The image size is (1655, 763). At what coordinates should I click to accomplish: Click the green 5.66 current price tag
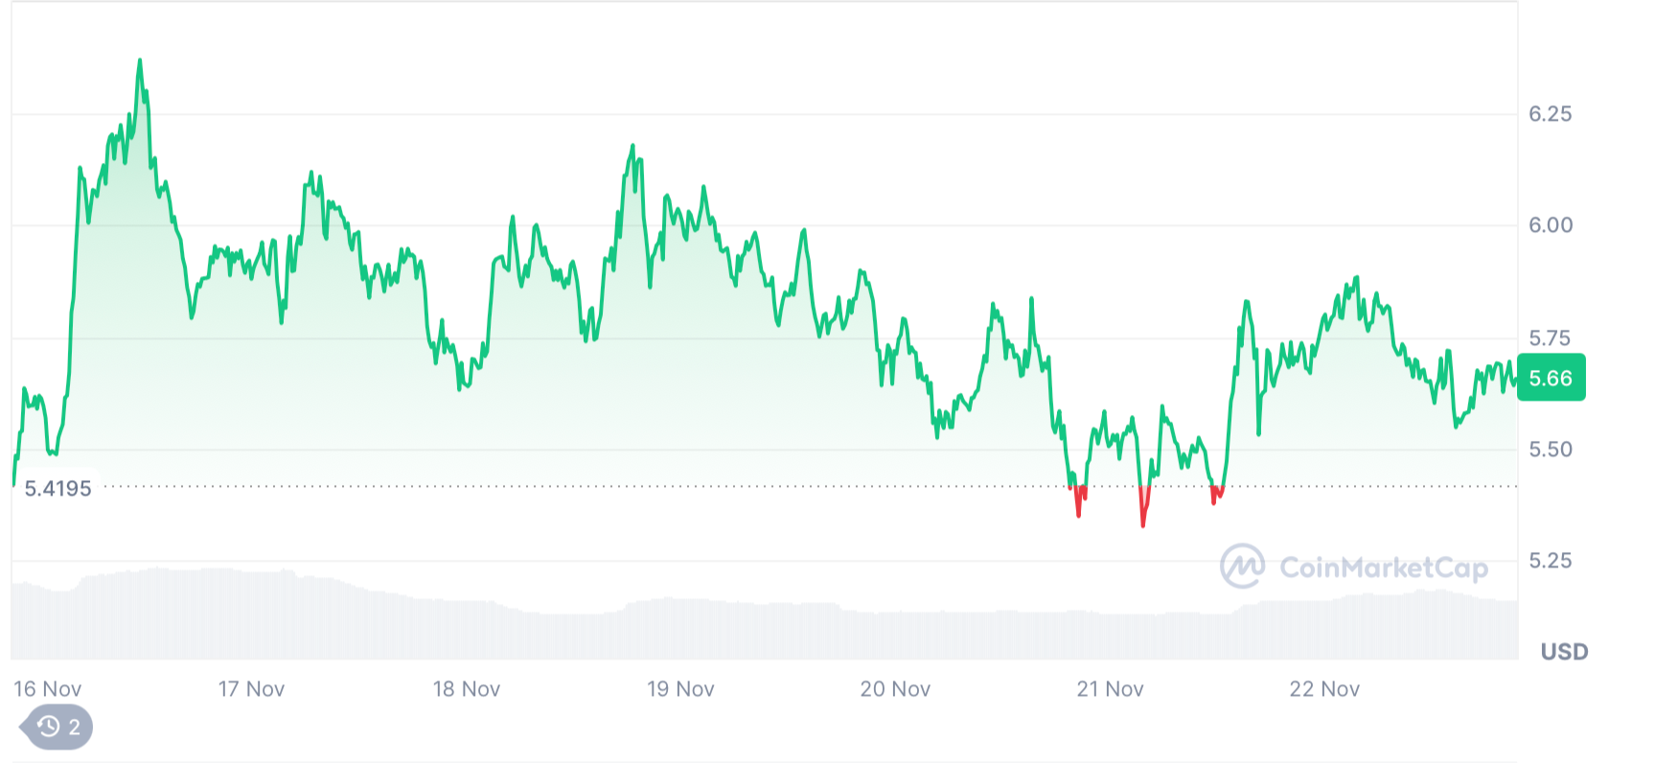[1551, 378]
